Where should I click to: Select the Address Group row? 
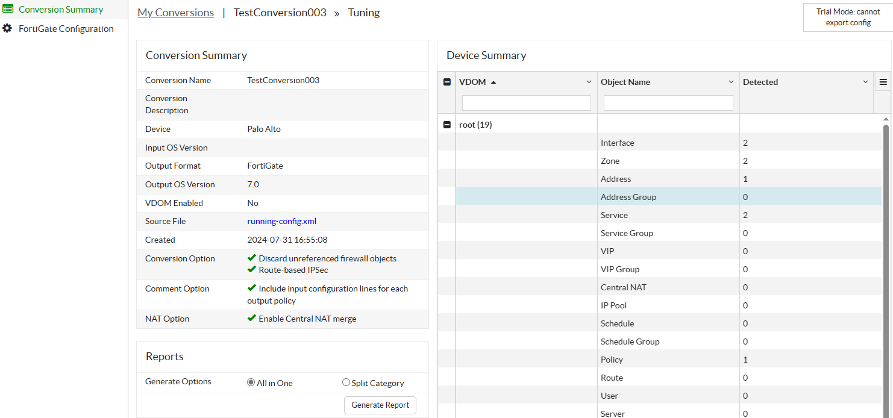[x=659, y=197]
